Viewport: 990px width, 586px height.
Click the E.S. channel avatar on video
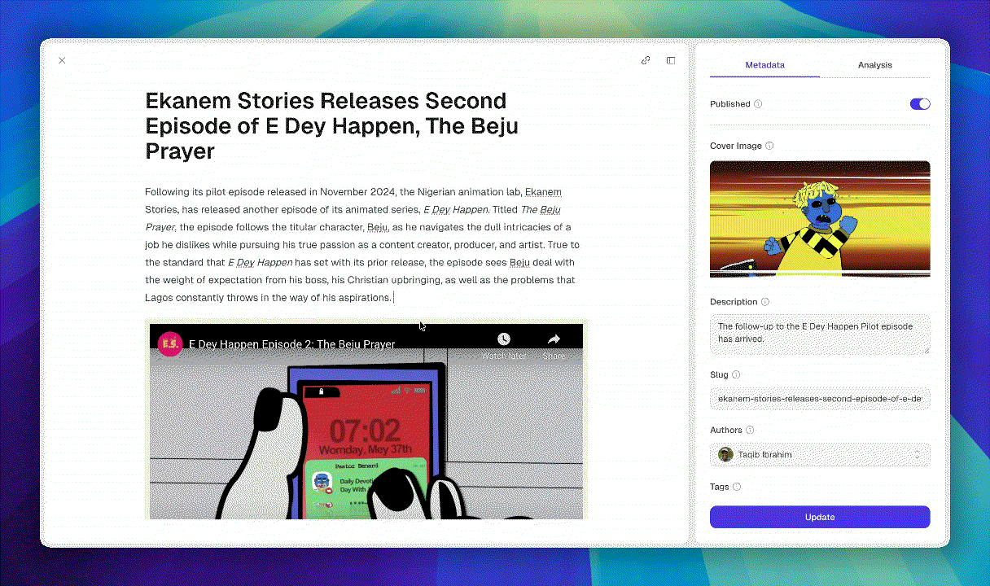[x=169, y=343]
